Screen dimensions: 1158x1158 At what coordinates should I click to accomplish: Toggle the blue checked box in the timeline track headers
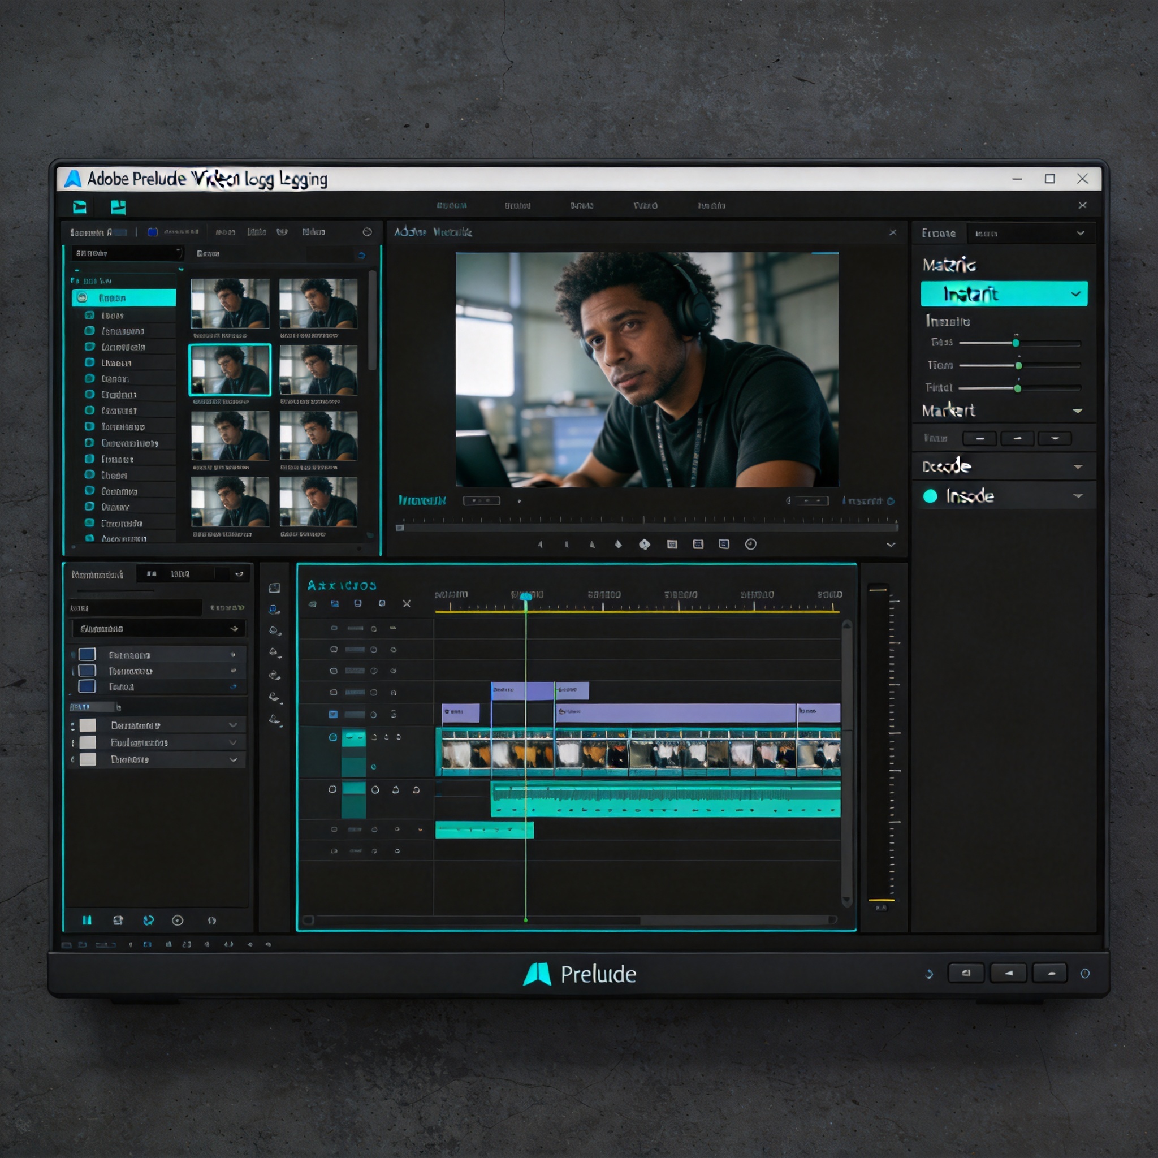click(x=333, y=714)
